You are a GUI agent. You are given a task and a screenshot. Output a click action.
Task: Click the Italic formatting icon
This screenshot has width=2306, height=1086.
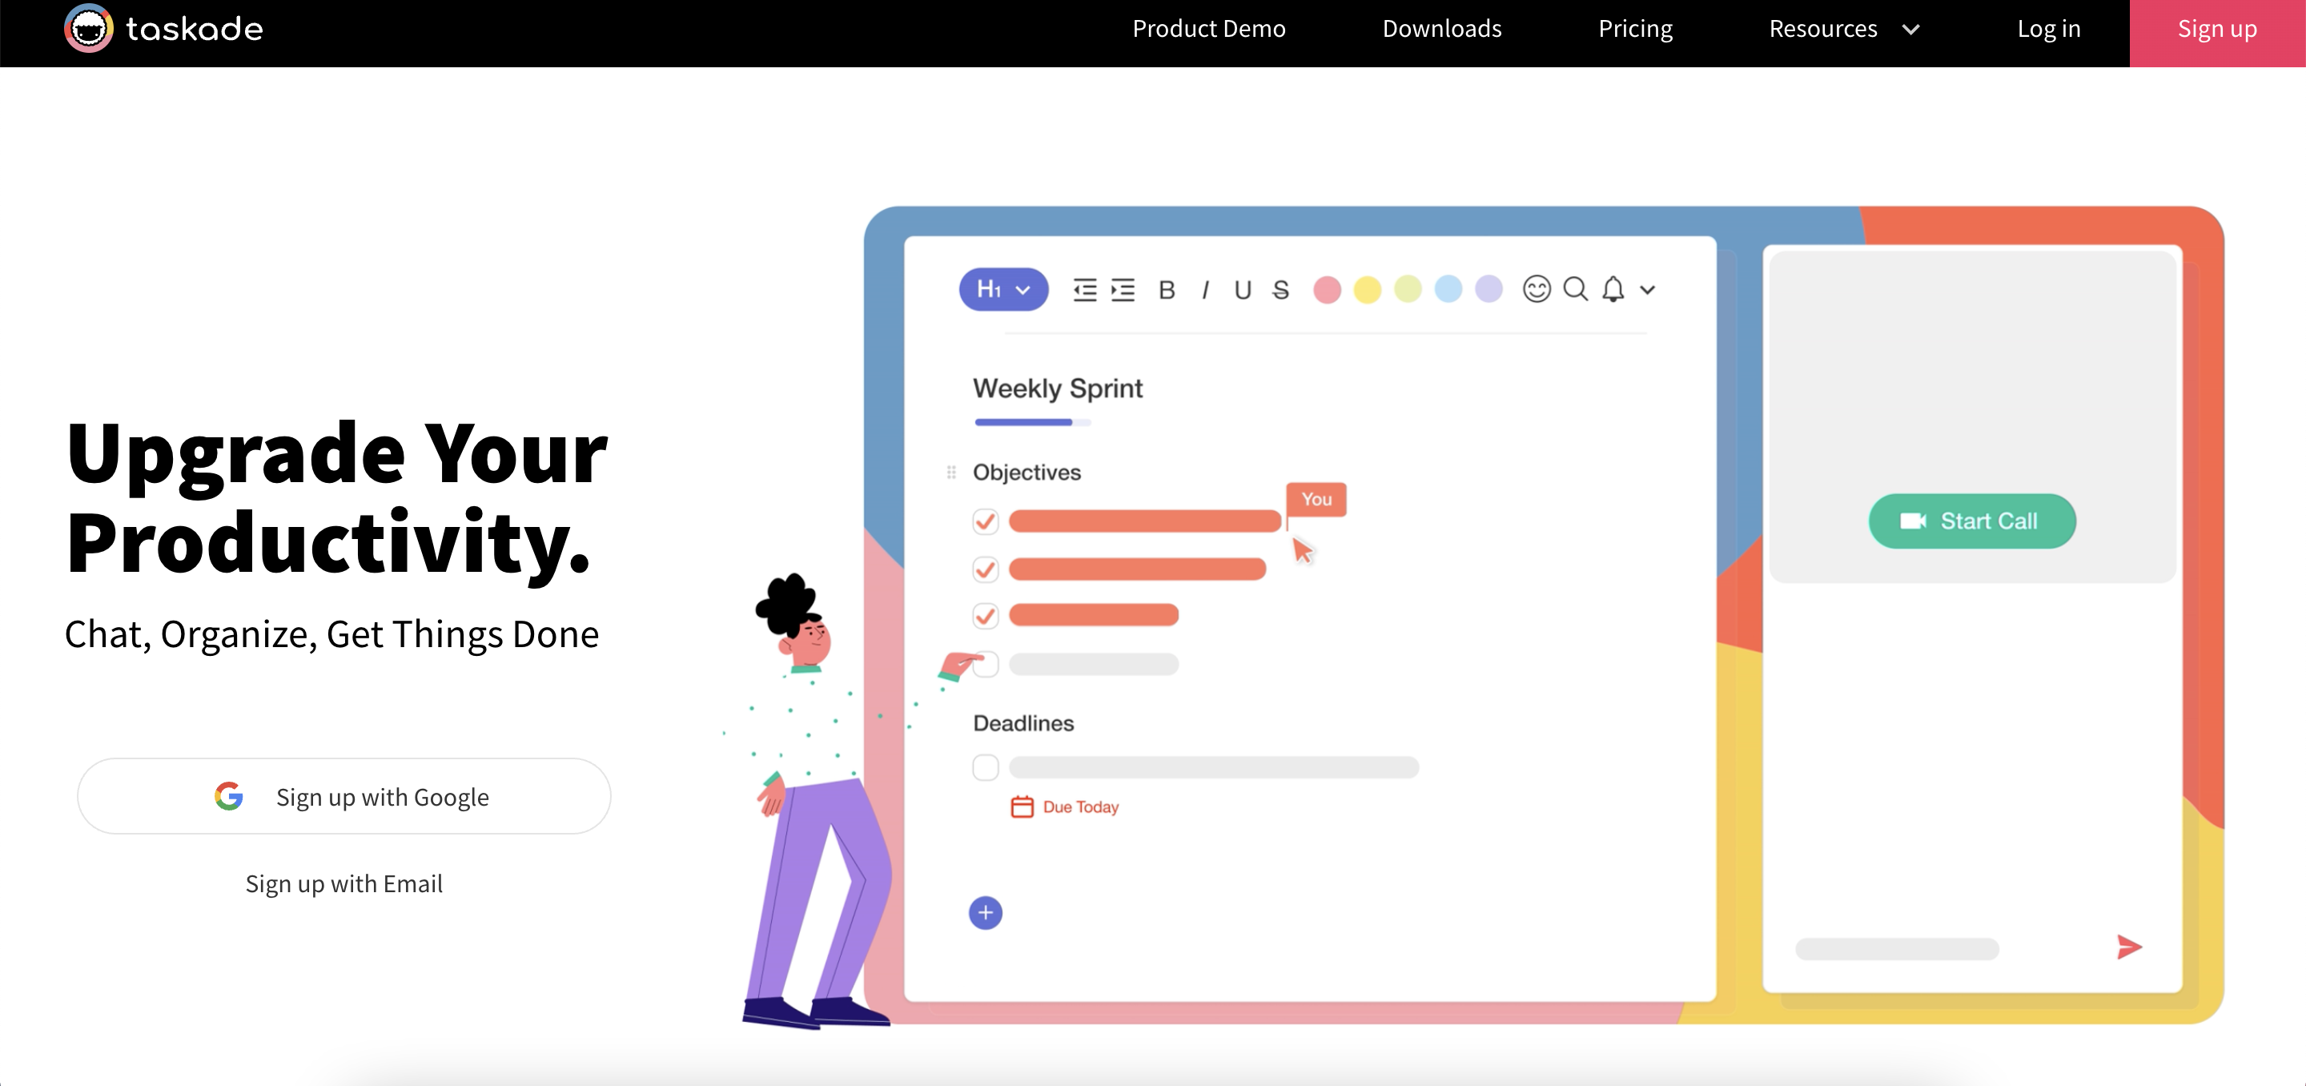pyautogui.click(x=1204, y=287)
